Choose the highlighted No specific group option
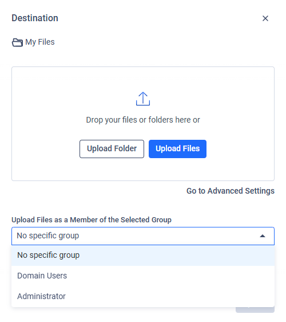Image resolution: width=286 pixels, height=322 pixels. [143, 256]
